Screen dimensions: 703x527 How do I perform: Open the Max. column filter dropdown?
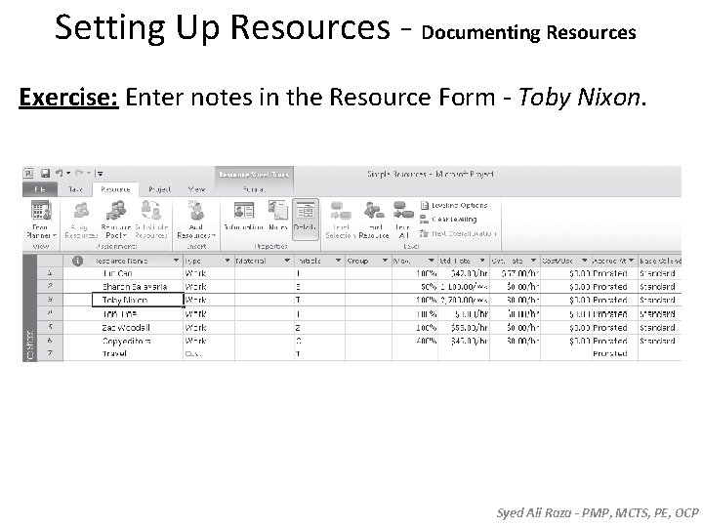pos(432,261)
